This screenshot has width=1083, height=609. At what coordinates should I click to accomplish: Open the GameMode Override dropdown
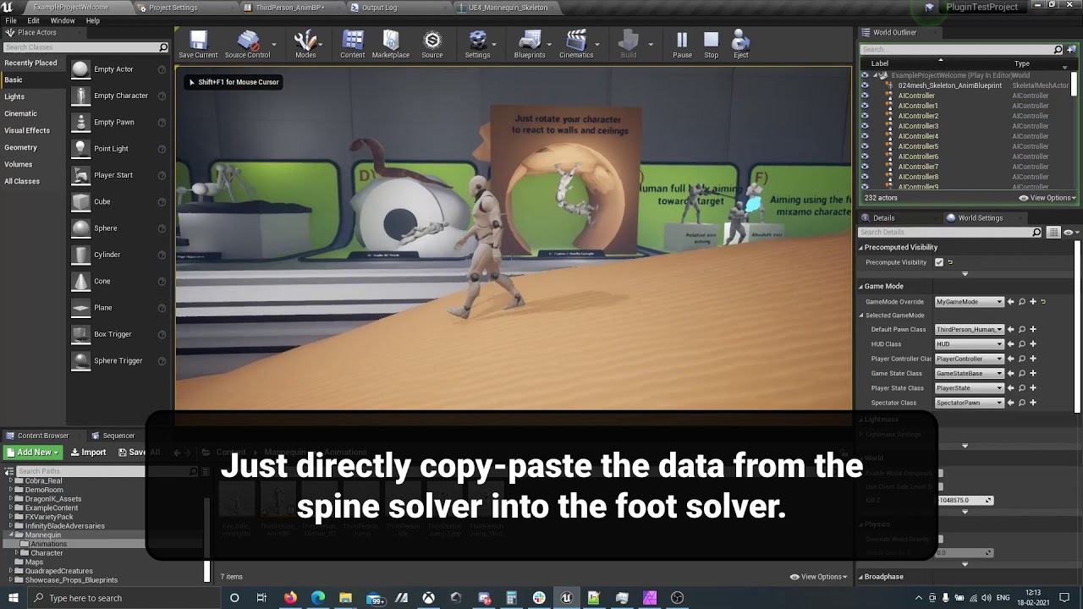(969, 302)
